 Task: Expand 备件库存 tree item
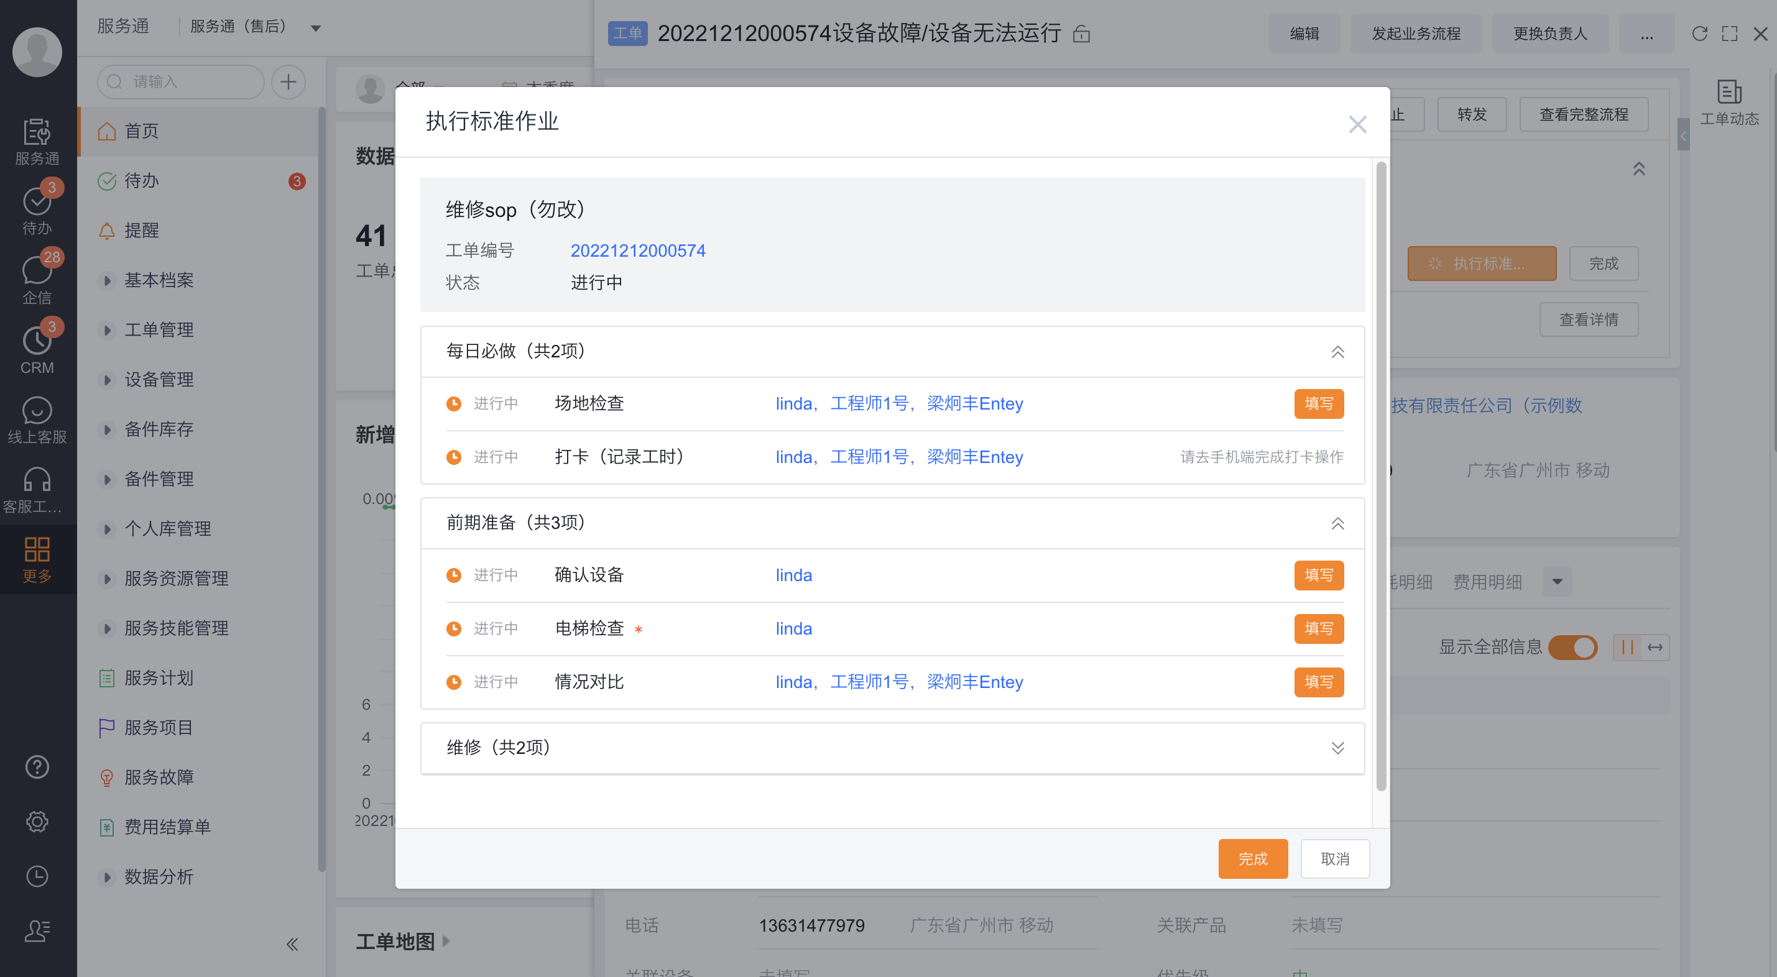(x=107, y=429)
